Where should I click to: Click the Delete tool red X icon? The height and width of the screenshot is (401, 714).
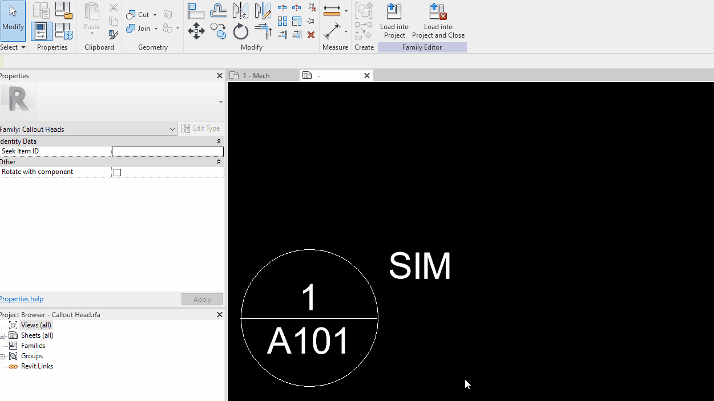pyautogui.click(x=311, y=35)
